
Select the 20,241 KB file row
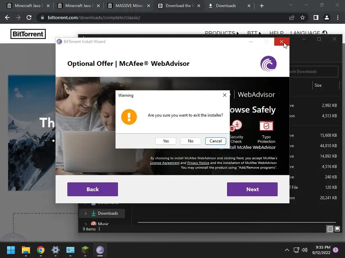tap(315, 198)
